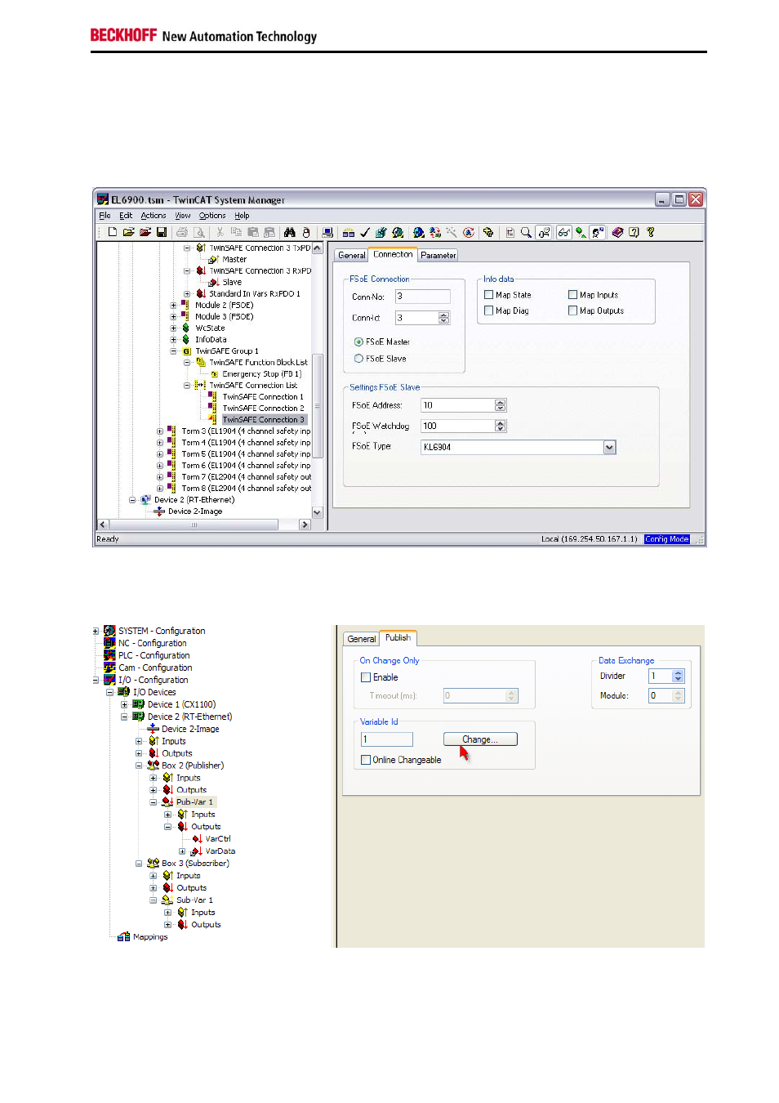Click the wand Scan devices icon

(452, 232)
